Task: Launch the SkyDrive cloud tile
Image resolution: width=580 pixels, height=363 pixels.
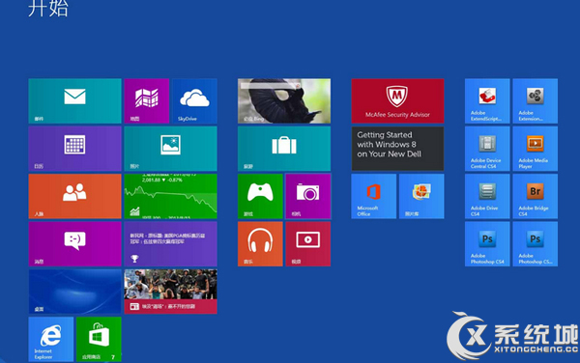Action: coord(194,100)
